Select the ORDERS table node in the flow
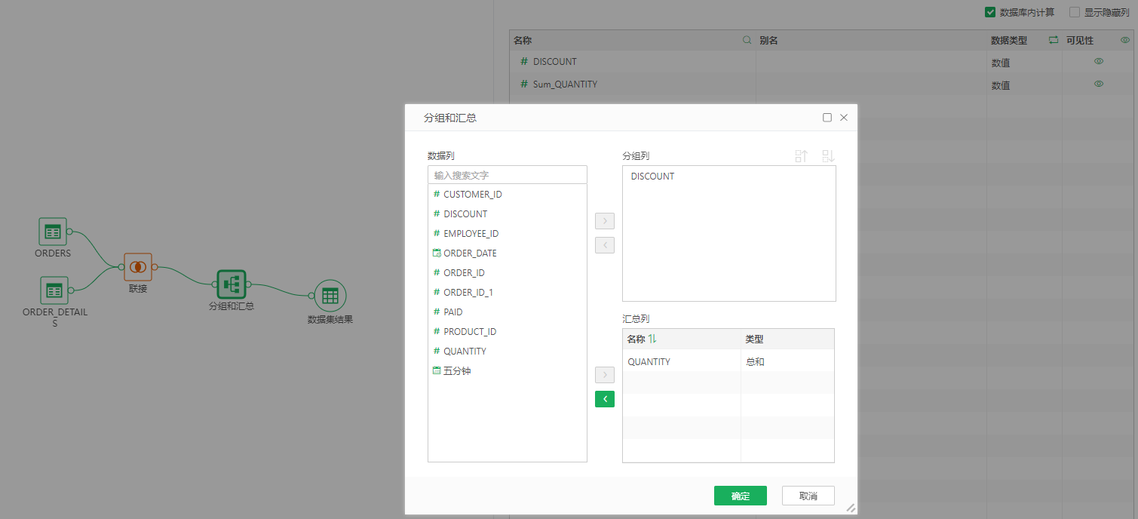 [x=52, y=232]
